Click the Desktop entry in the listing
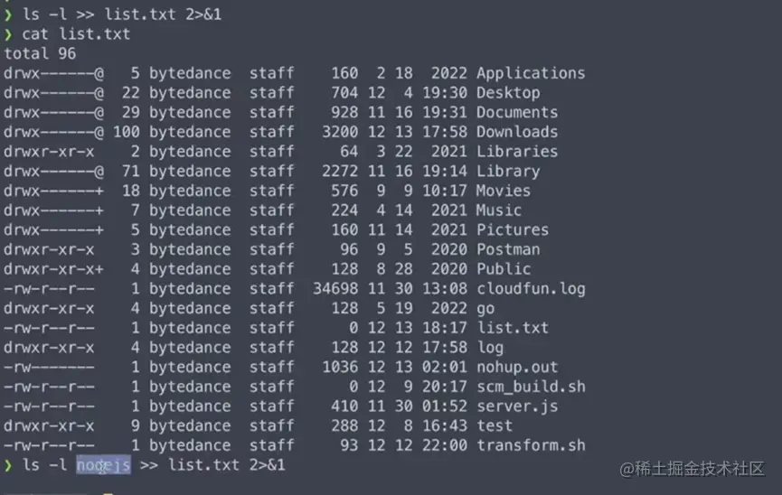The image size is (782, 495). [x=508, y=93]
